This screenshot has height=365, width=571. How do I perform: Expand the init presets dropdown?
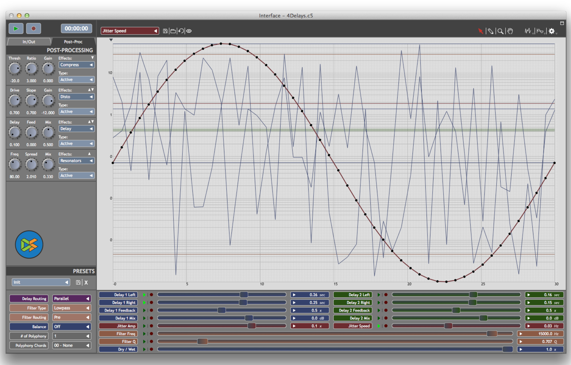(41, 282)
